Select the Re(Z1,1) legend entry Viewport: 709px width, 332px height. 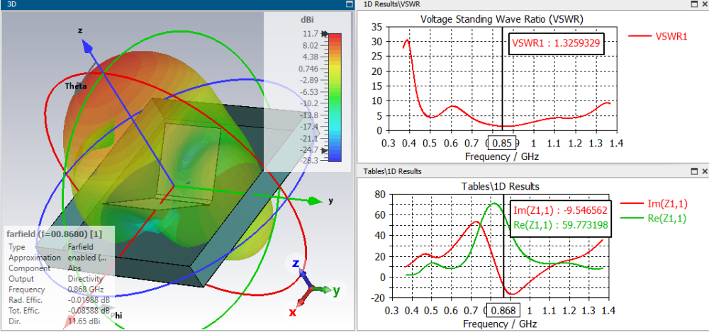[654, 219]
